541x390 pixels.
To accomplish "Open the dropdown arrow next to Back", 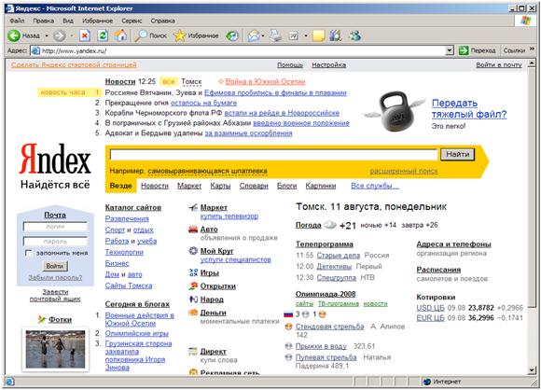I will click(x=47, y=35).
